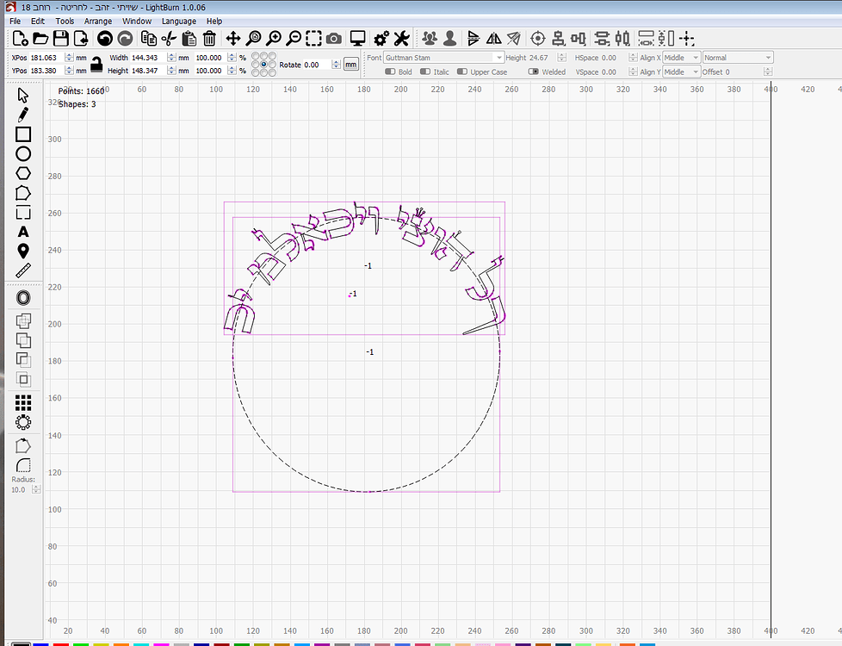Choose the Draw Ellipse tool
The image size is (842, 646).
tap(23, 154)
